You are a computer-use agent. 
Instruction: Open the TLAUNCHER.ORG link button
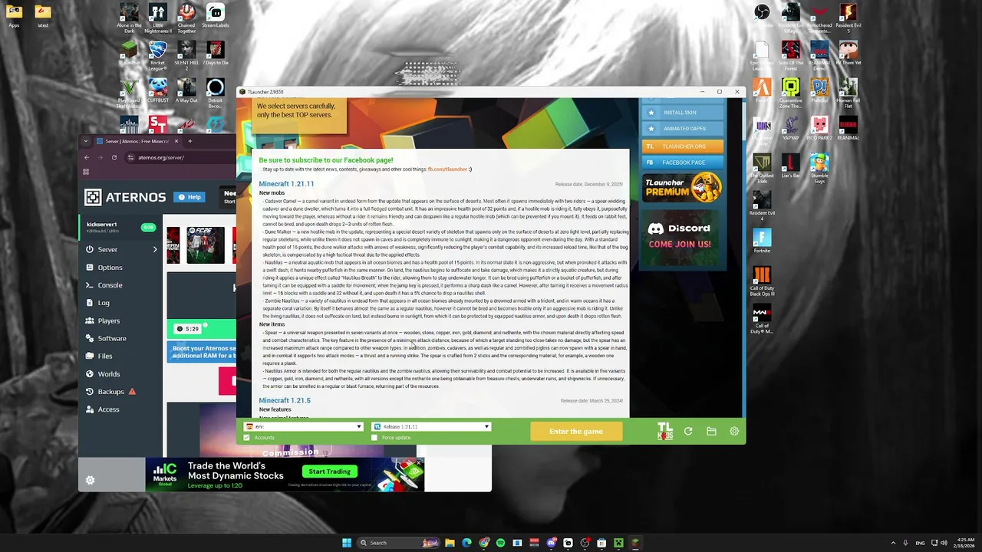(682, 146)
